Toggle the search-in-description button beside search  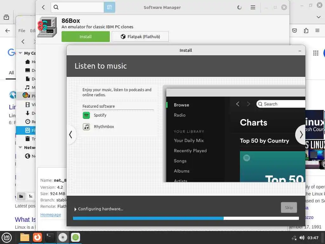tap(109, 8)
